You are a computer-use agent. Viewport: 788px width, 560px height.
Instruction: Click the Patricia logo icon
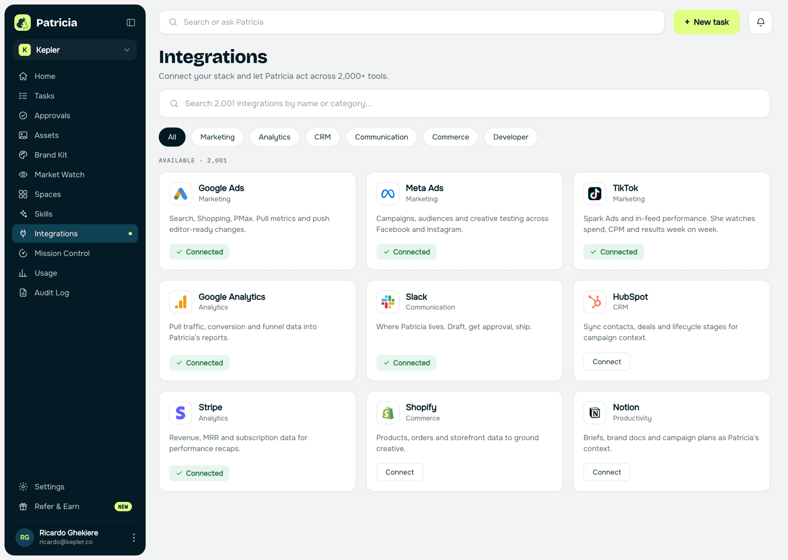pyautogui.click(x=22, y=22)
